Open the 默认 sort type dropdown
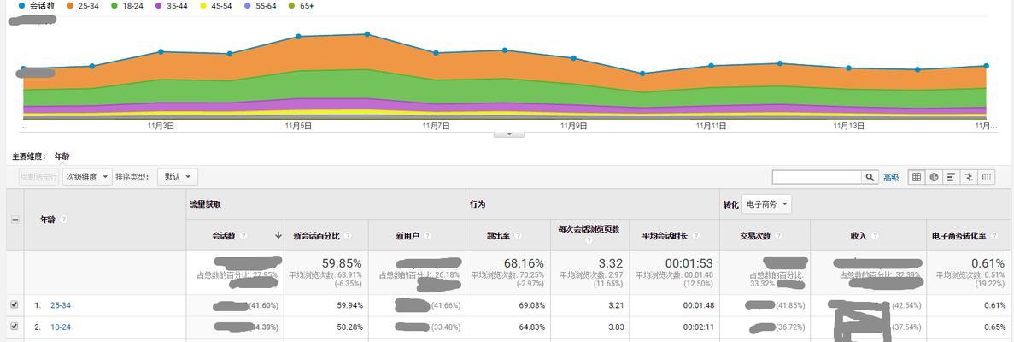 (x=177, y=177)
